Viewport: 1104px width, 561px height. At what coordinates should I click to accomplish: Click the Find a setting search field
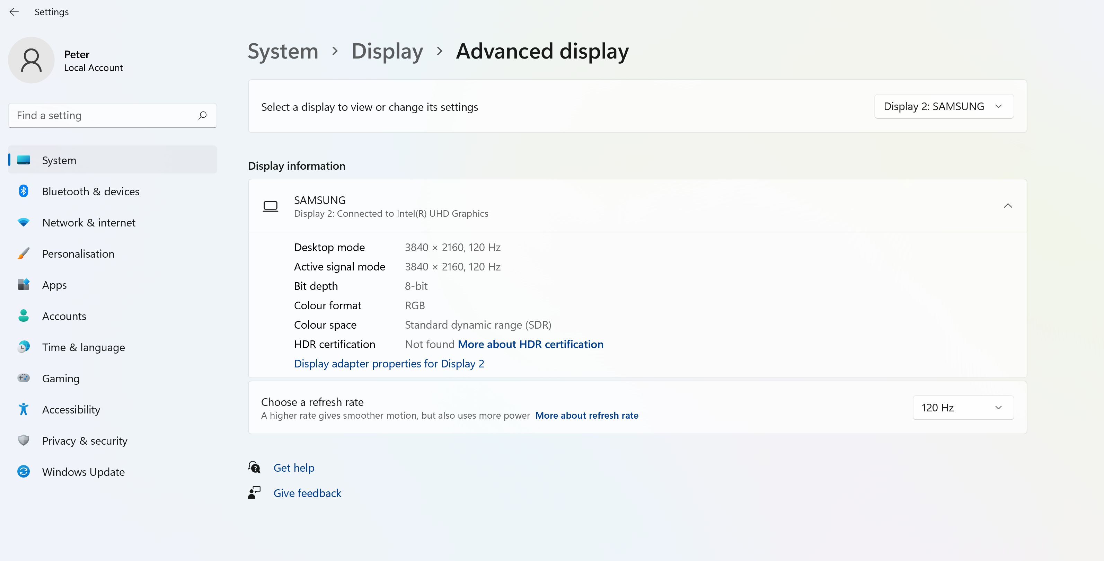click(x=103, y=115)
